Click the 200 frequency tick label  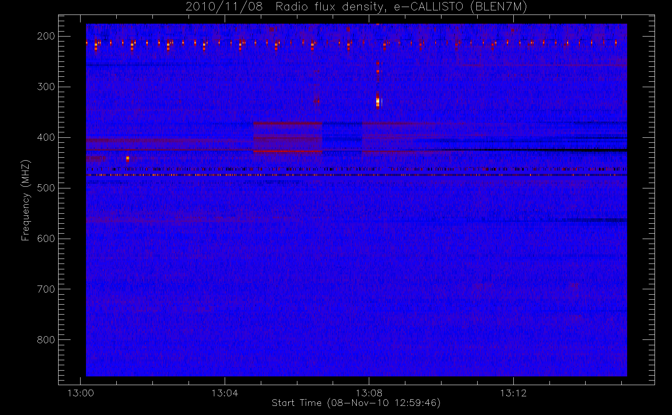(x=46, y=36)
